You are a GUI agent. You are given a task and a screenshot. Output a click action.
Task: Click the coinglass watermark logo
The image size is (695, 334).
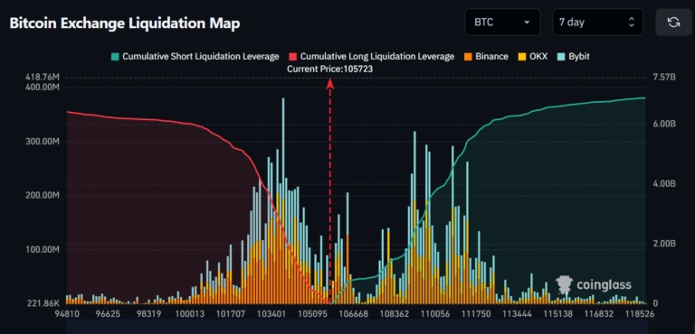click(x=594, y=285)
